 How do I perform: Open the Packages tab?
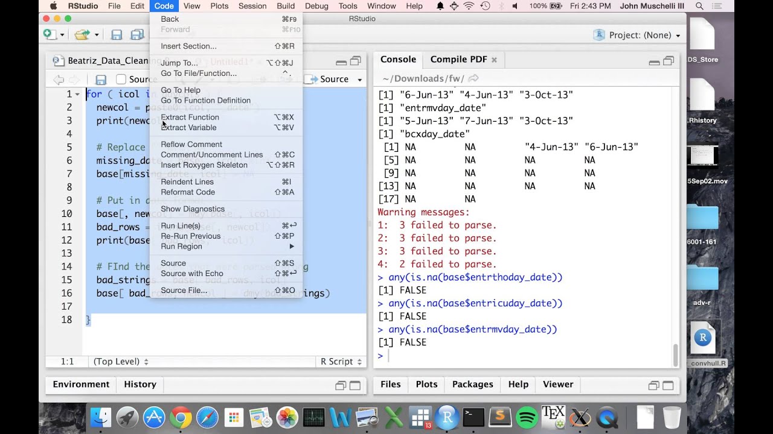pyautogui.click(x=473, y=384)
